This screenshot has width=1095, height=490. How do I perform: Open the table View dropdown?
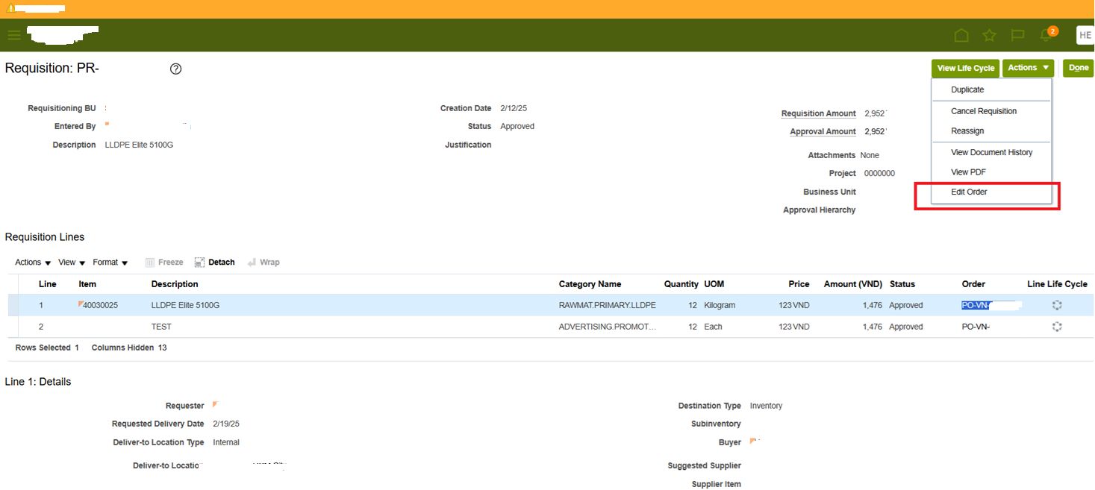click(71, 263)
